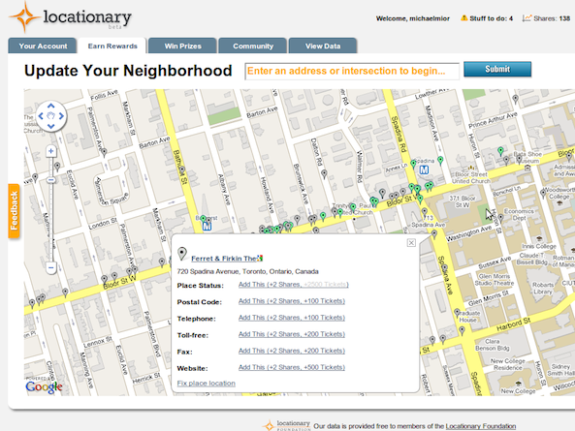Open the View Data tab

(323, 46)
